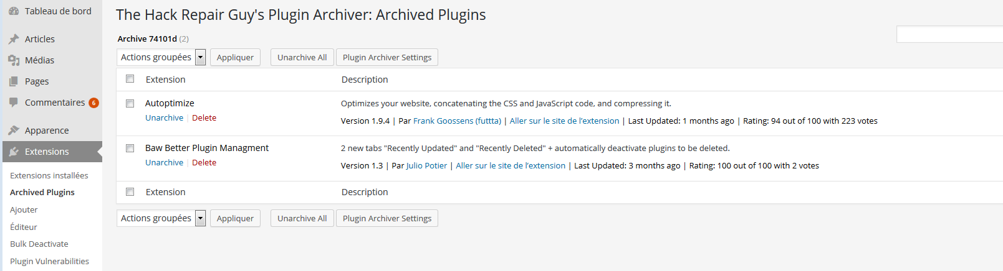Expand the bottom Actions groupées dropdown
This screenshot has height=271, width=1003.
point(161,218)
